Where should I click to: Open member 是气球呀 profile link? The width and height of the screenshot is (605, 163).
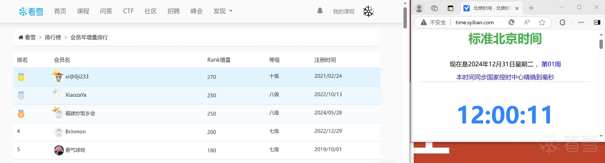pyautogui.click(x=75, y=150)
